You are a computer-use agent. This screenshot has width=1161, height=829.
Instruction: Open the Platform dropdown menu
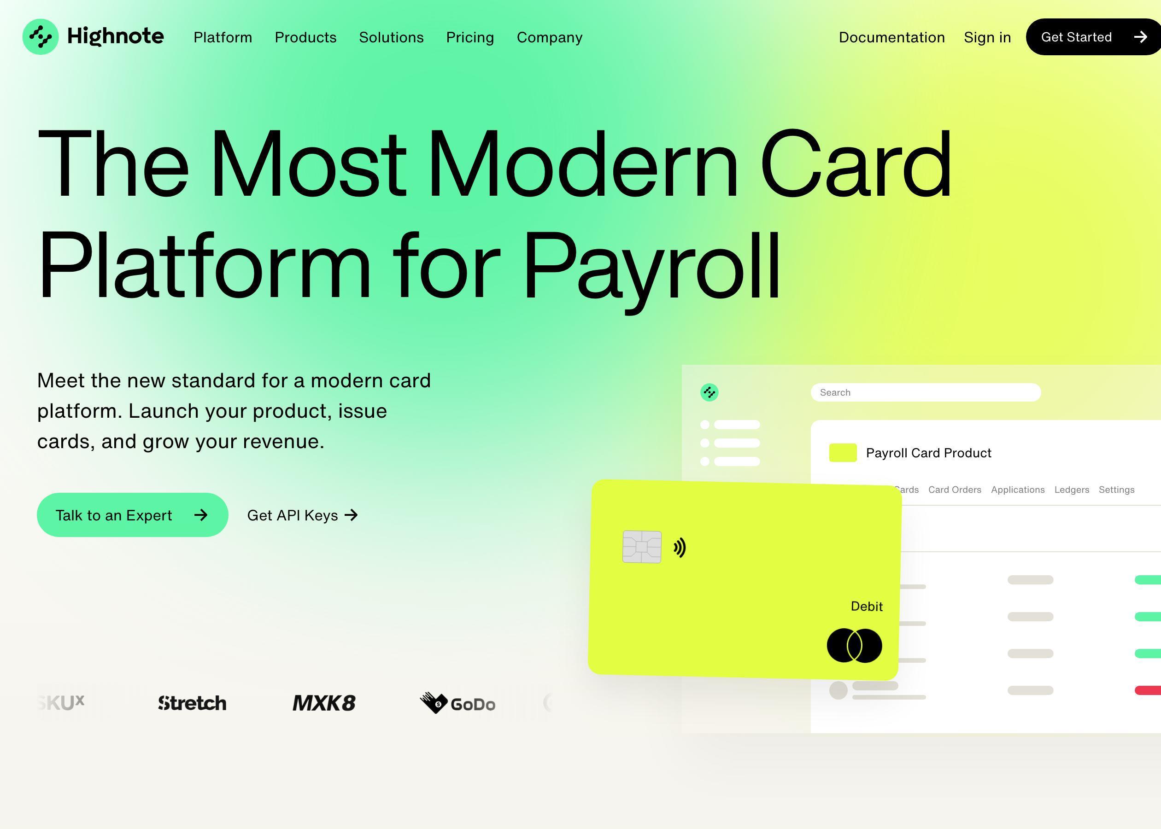[x=223, y=37]
